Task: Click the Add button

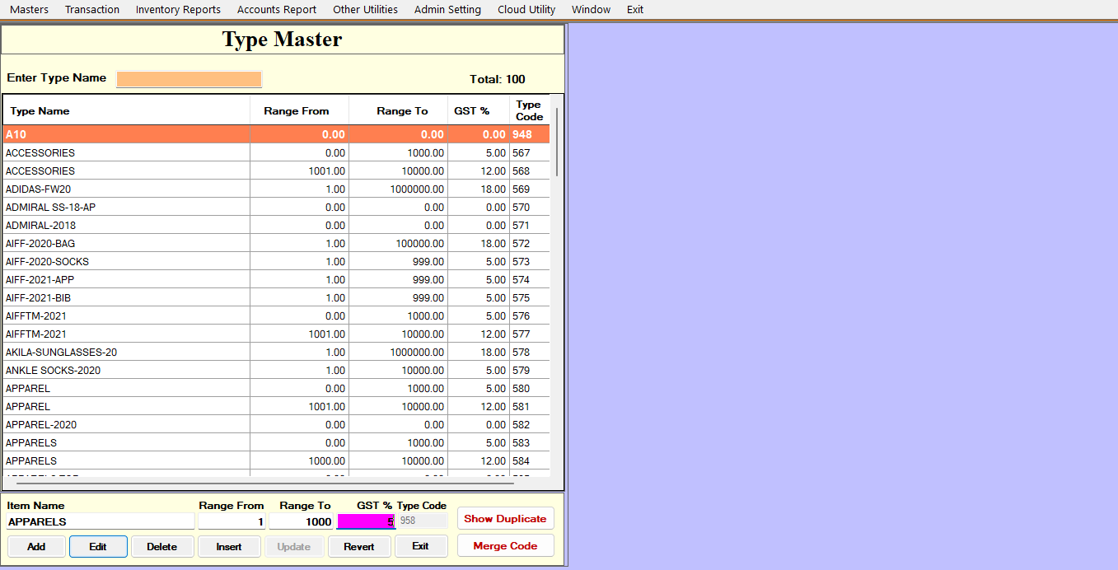Action: pos(36,546)
